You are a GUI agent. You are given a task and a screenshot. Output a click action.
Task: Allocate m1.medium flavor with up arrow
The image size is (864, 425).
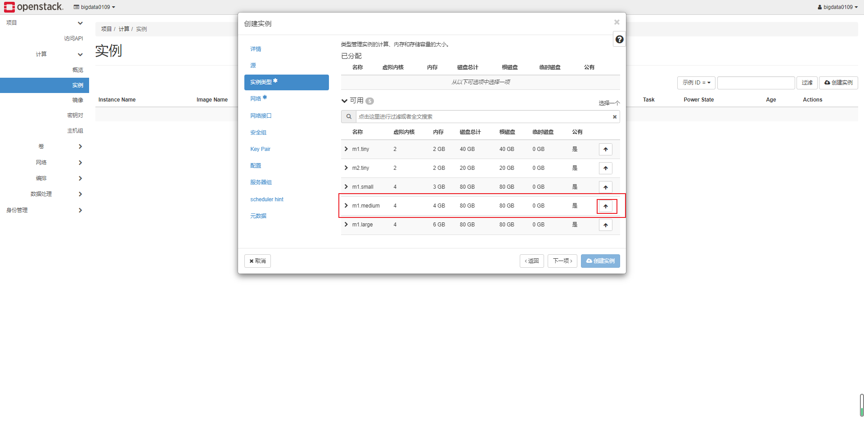click(x=606, y=206)
